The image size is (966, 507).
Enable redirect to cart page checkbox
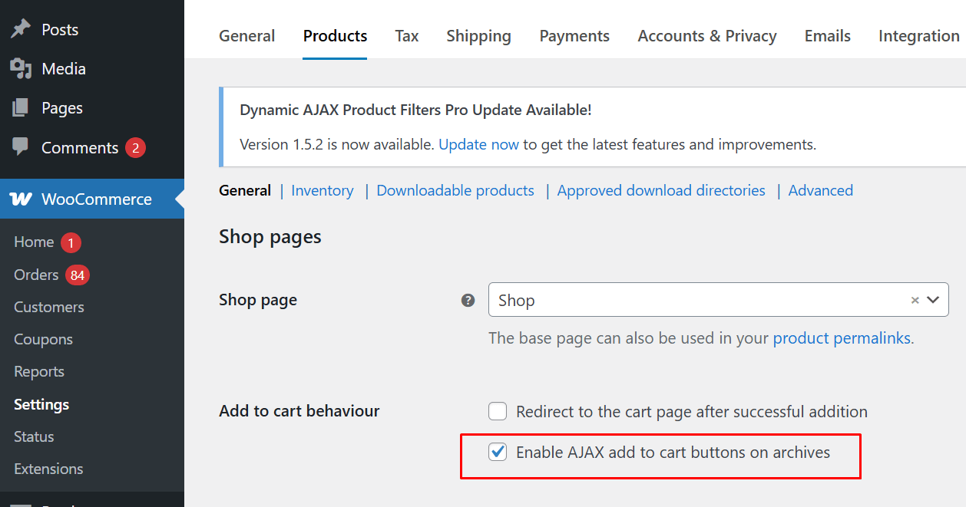(498, 412)
